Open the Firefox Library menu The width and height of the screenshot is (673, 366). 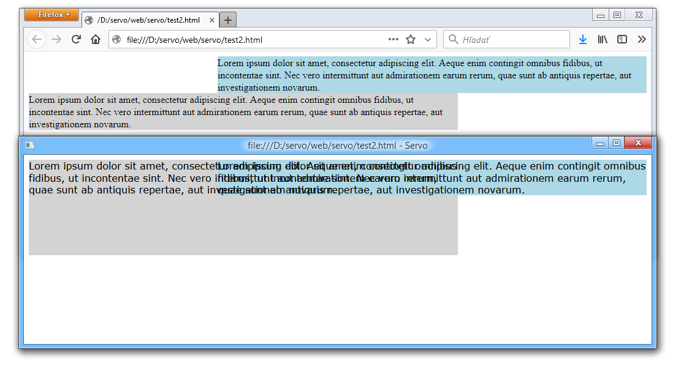point(602,39)
